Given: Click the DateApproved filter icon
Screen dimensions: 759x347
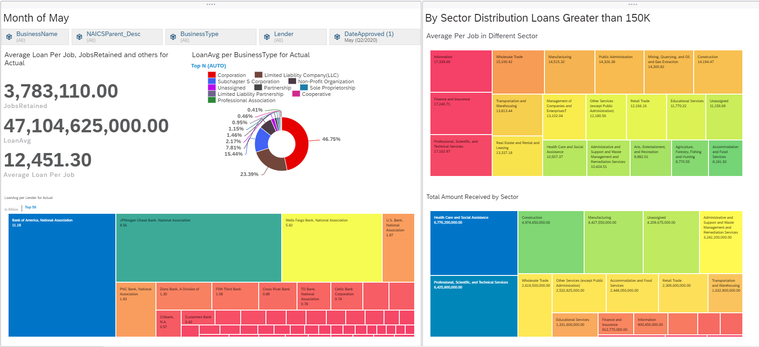Looking at the screenshot, I should [x=337, y=37].
